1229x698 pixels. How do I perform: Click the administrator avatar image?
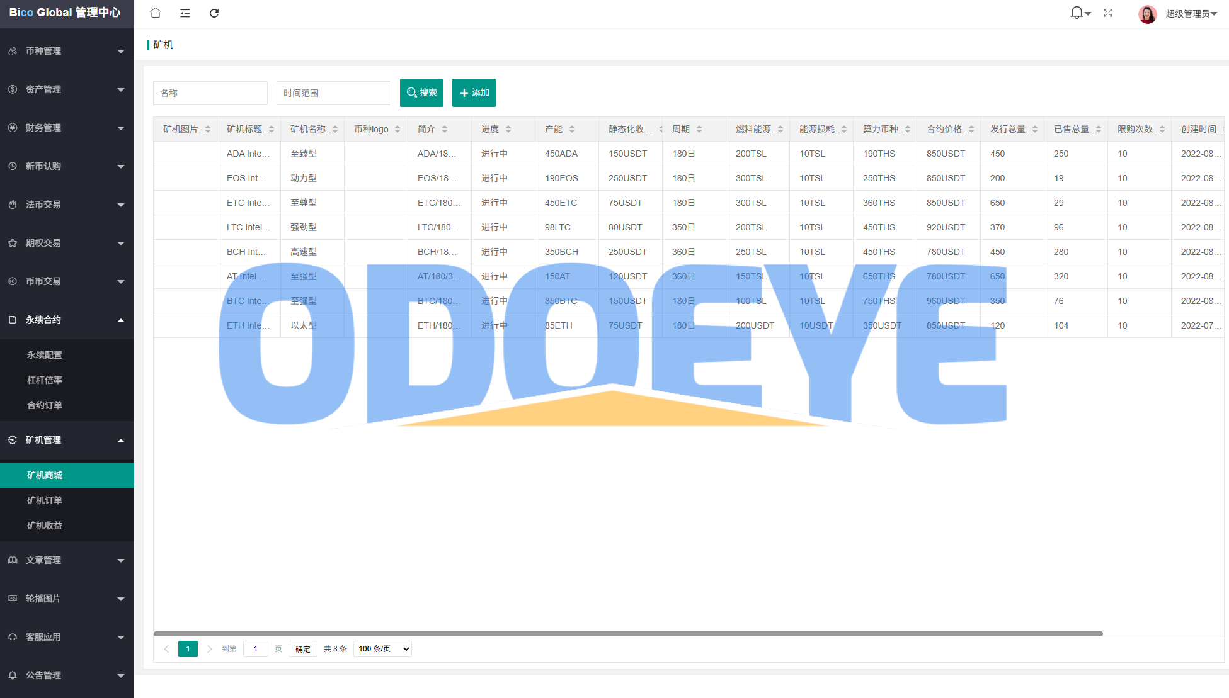(x=1147, y=14)
